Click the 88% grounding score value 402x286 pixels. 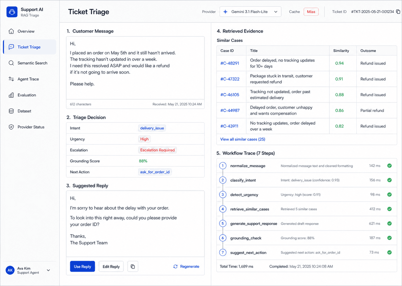[143, 161]
